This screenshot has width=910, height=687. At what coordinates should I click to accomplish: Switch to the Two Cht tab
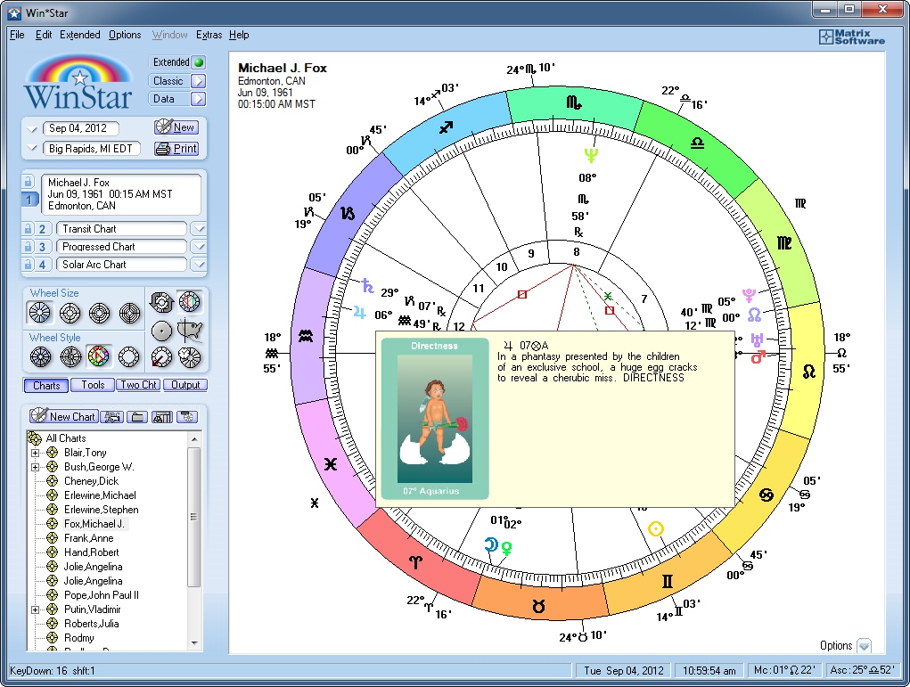(x=138, y=385)
